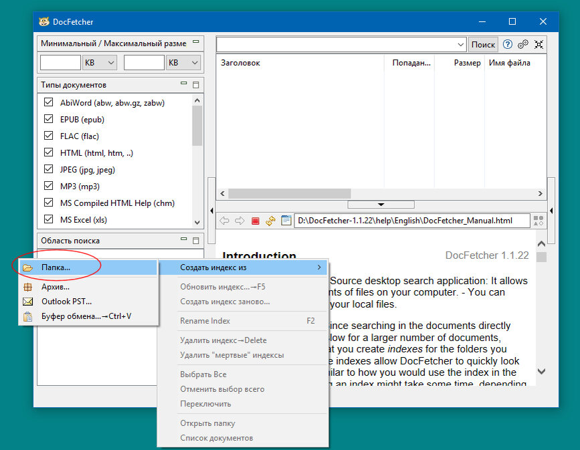Click the maximum file size input field
580x450 pixels.
[x=144, y=62]
